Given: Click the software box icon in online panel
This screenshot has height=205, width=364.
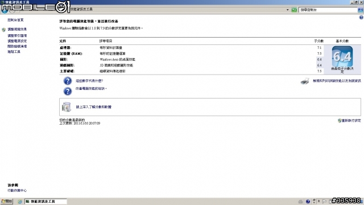Looking at the screenshot, I should [66, 107].
